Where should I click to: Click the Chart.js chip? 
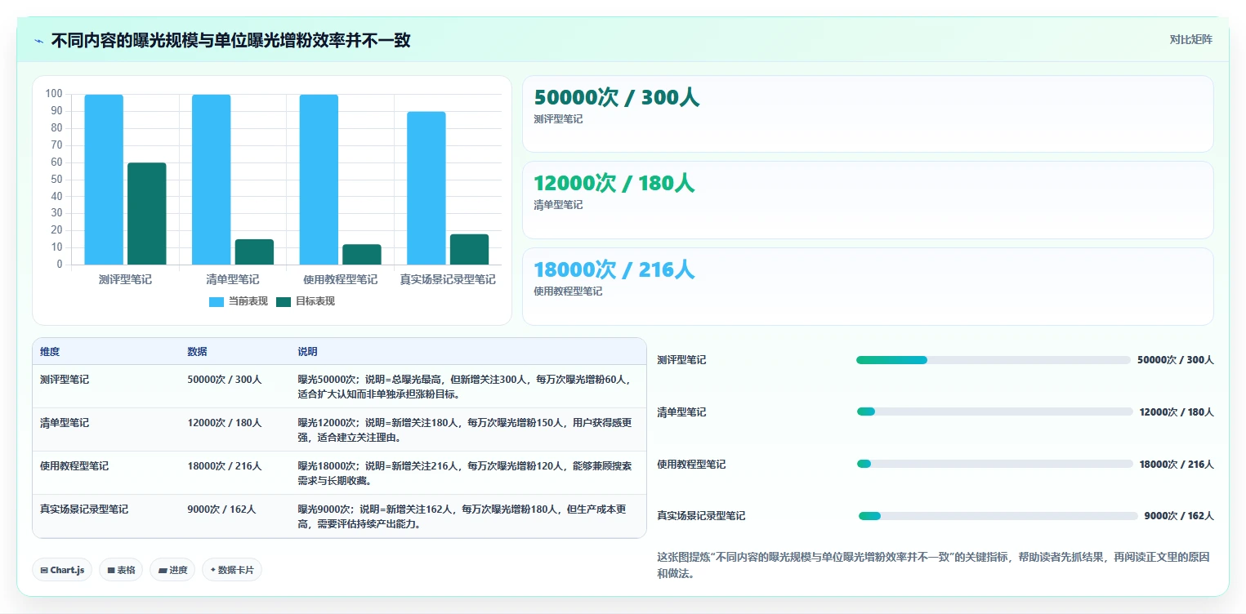tap(62, 570)
